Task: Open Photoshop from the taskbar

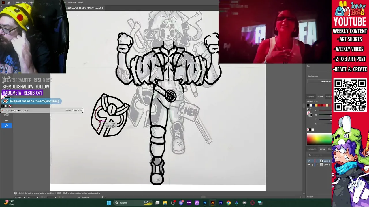Action: click(205, 203)
